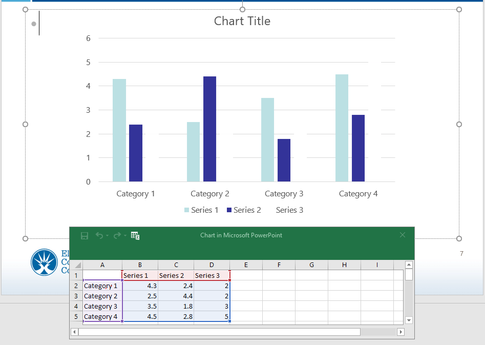
Task: Close the Chart in Microsoft PowerPoint window
Action: [x=403, y=235]
